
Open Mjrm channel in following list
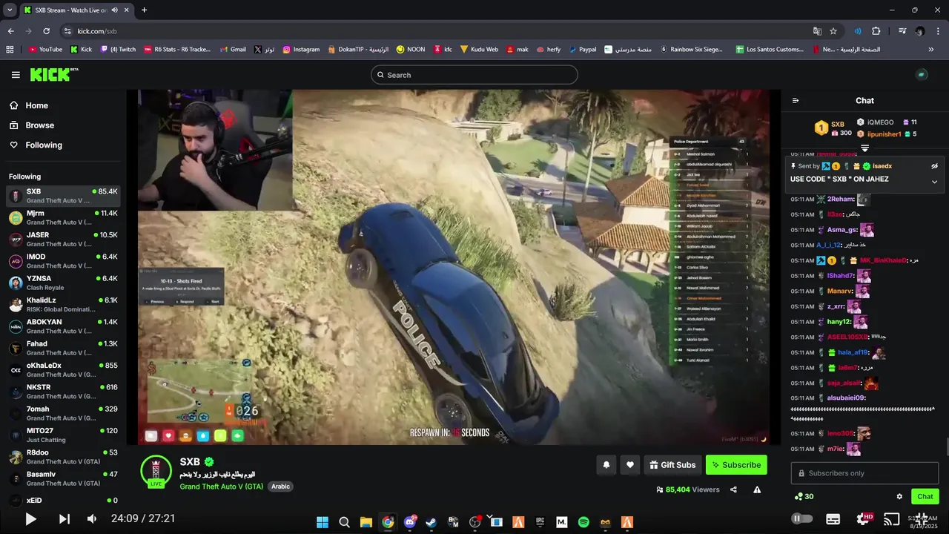(x=63, y=217)
